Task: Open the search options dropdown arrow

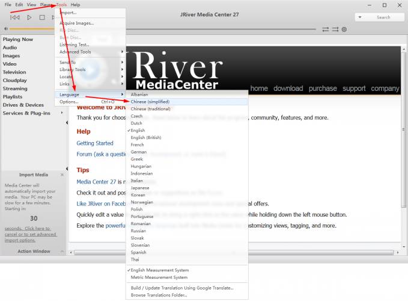Action: point(361,17)
